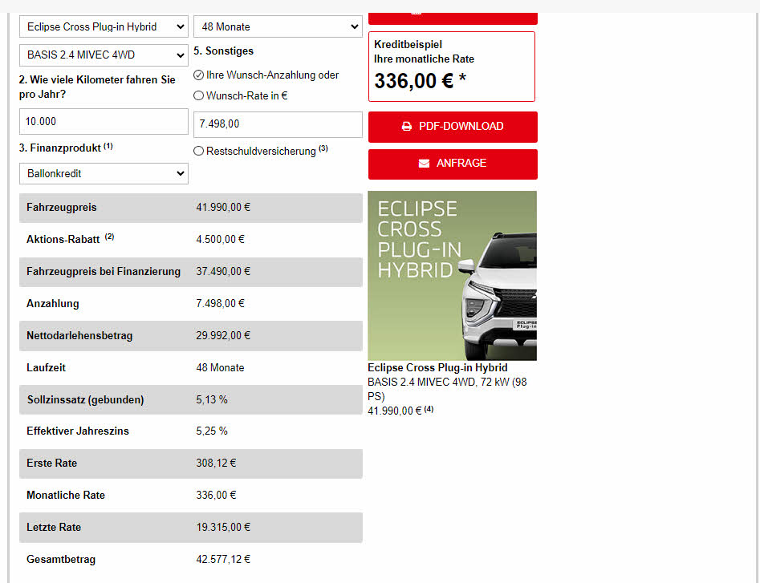760x583 pixels.
Task: Select the Gesamtbetrag row label
Action: point(61,559)
